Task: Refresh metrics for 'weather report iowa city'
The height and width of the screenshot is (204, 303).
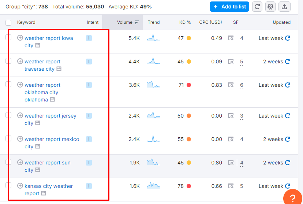Action: coord(288,38)
